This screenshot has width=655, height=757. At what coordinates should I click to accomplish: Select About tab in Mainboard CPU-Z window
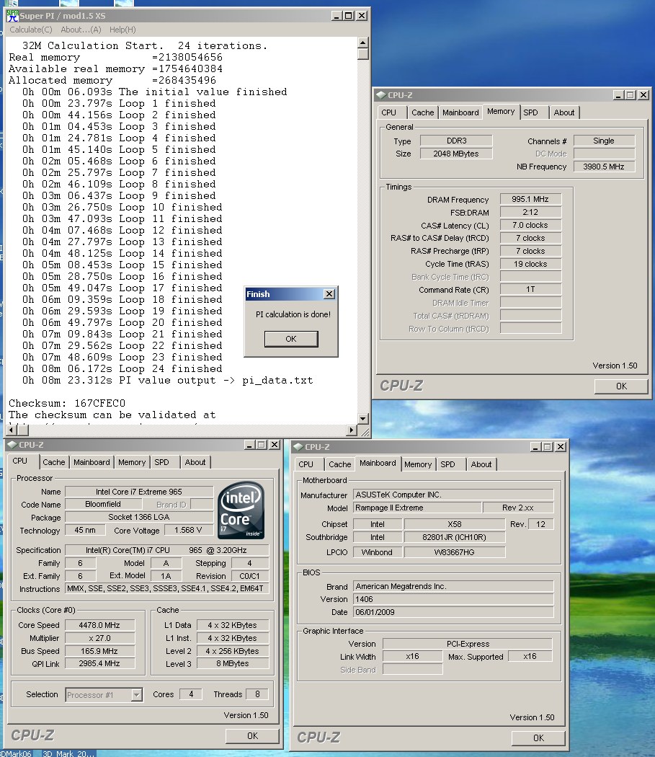pyautogui.click(x=481, y=464)
